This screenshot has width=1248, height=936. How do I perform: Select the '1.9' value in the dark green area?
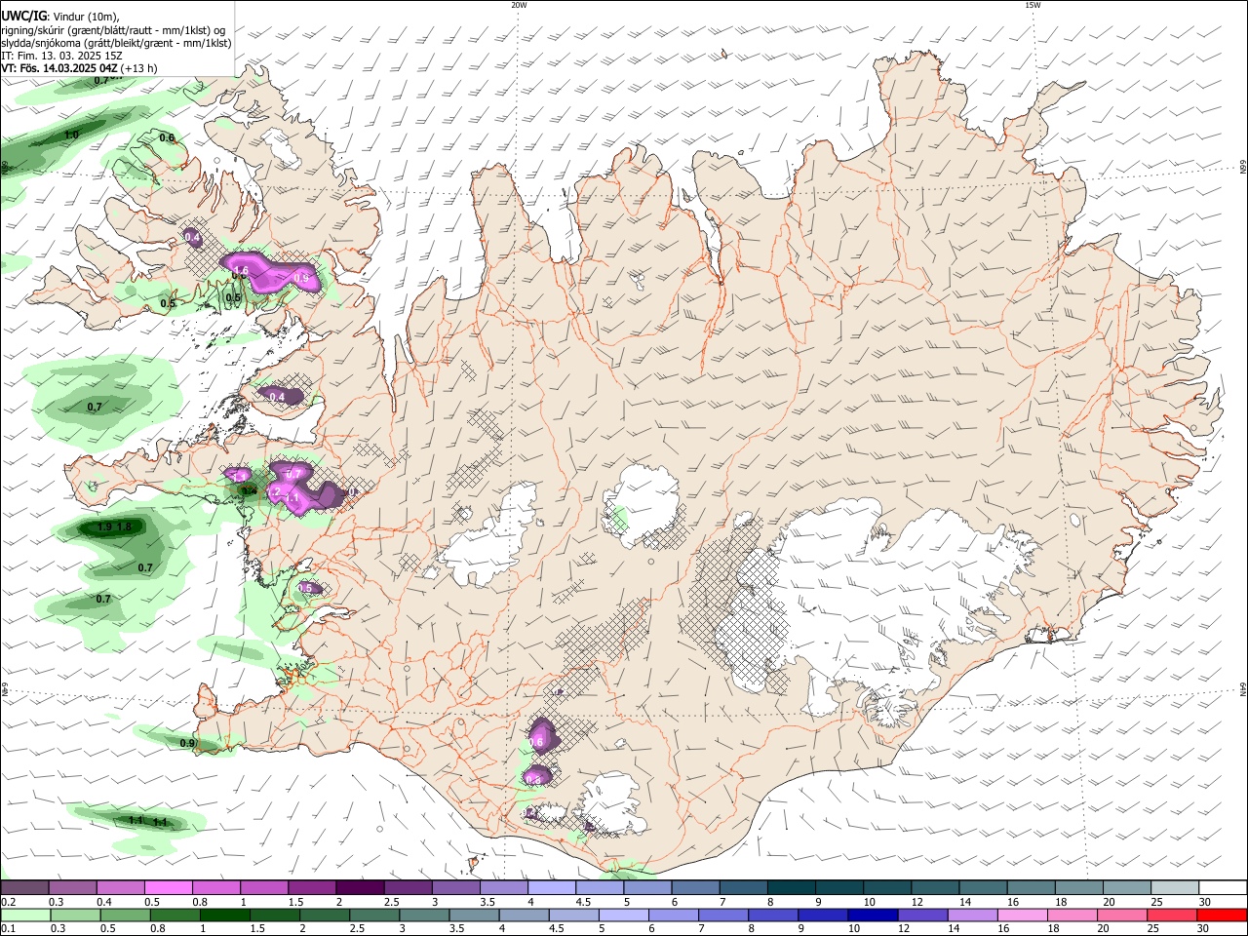click(x=105, y=527)
